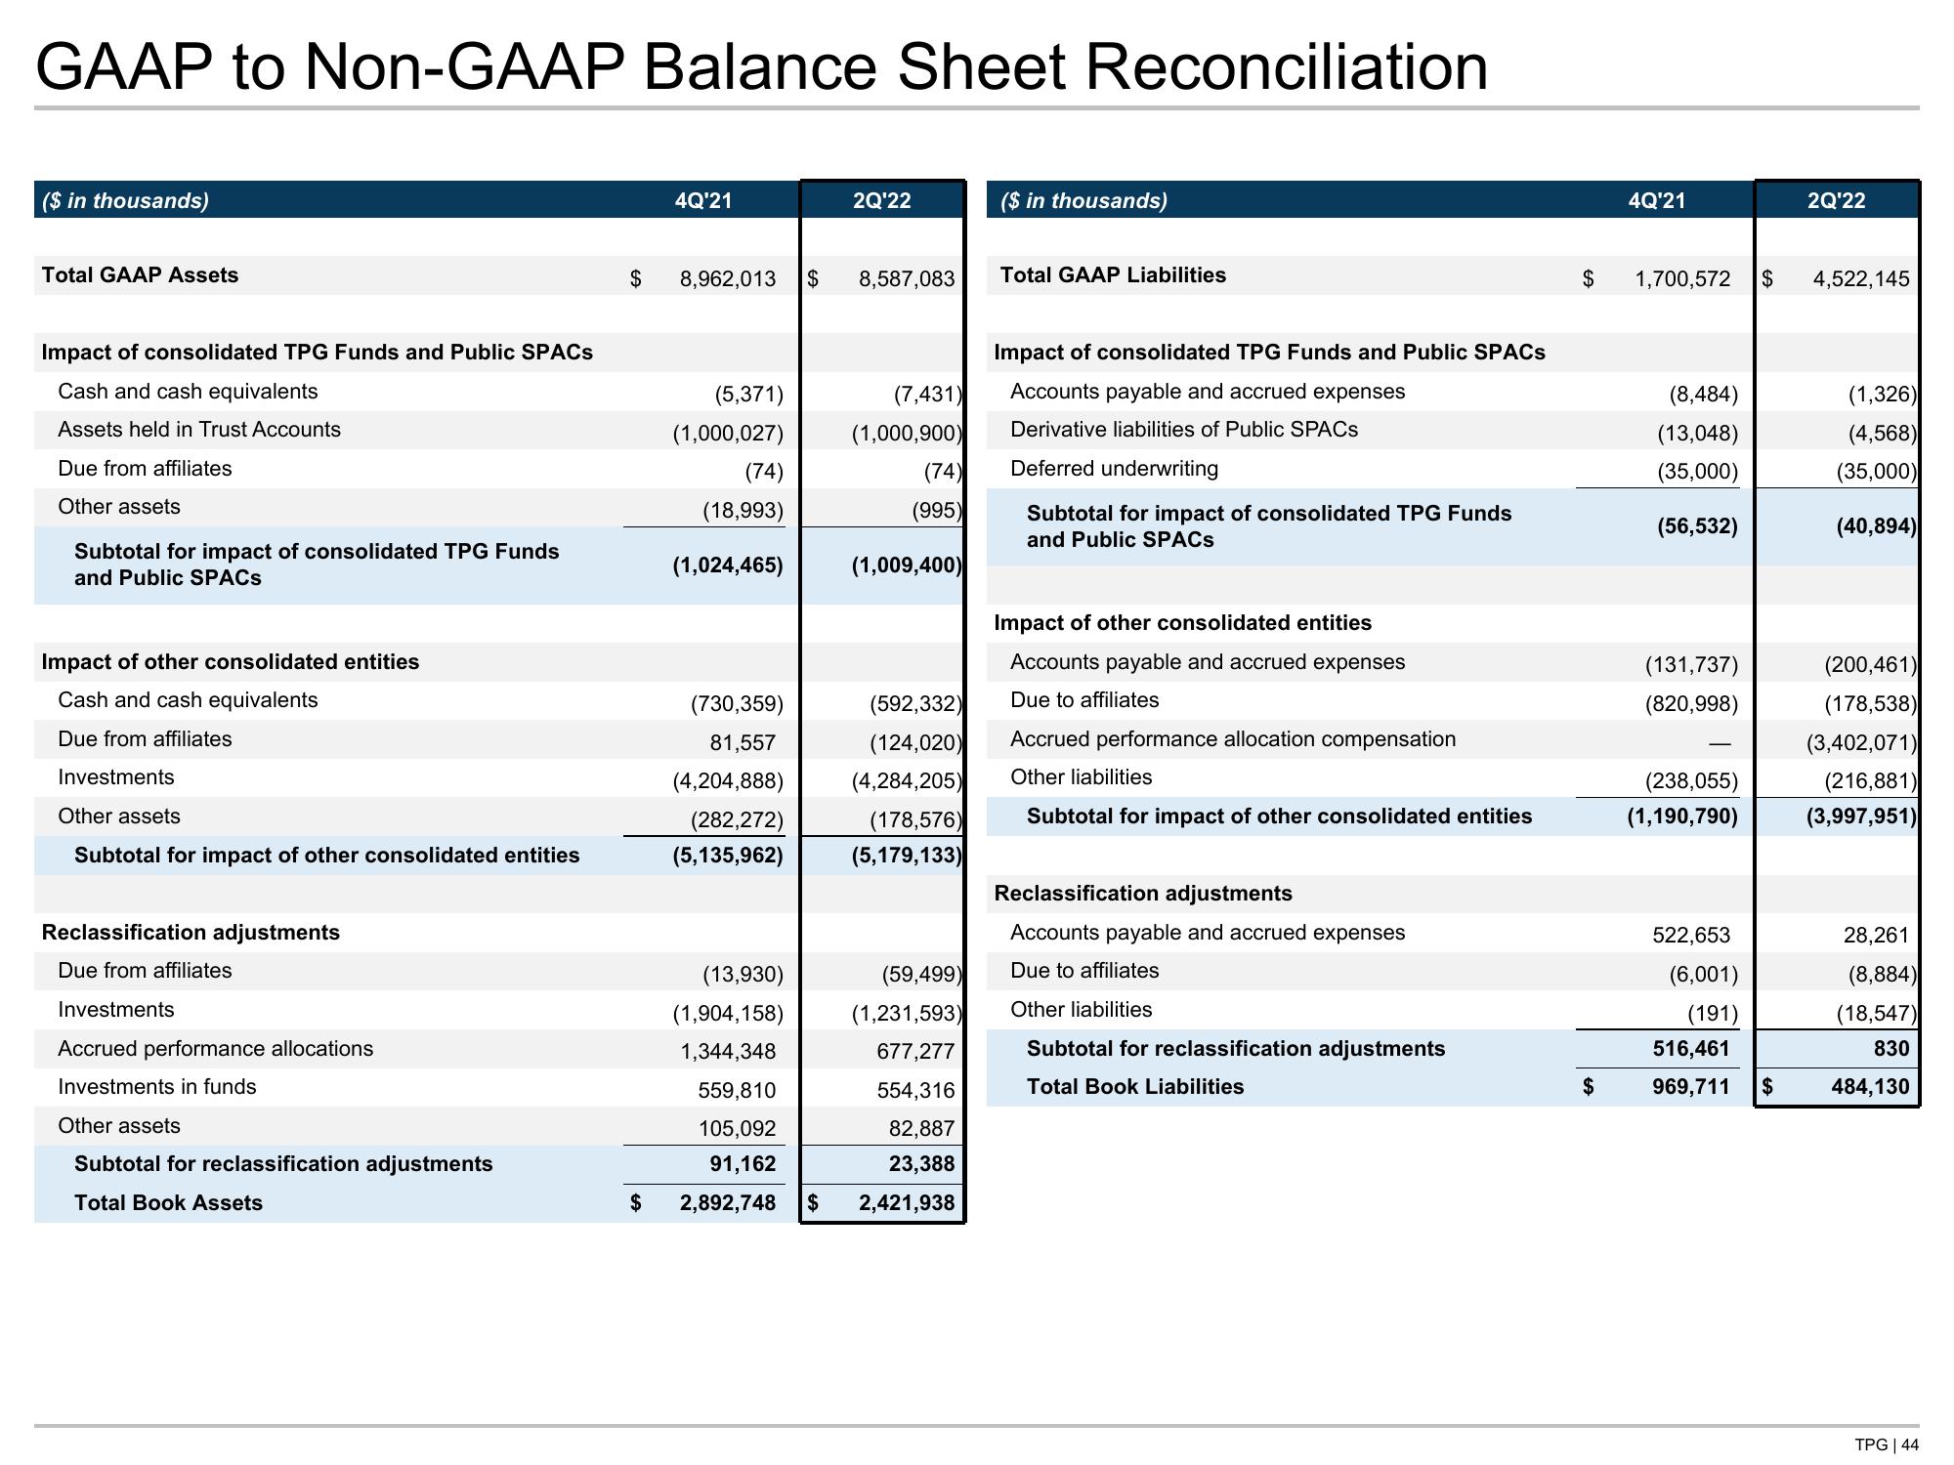The image size is (1954, 1465).
Task: Select Investments value (4,204,888)
Action: click(x=728, y=781)
